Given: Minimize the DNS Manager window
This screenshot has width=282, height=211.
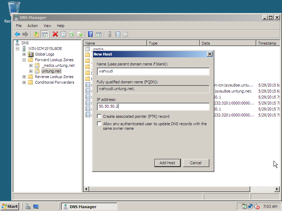Looking at the screenshot, I should click(265, 18).
